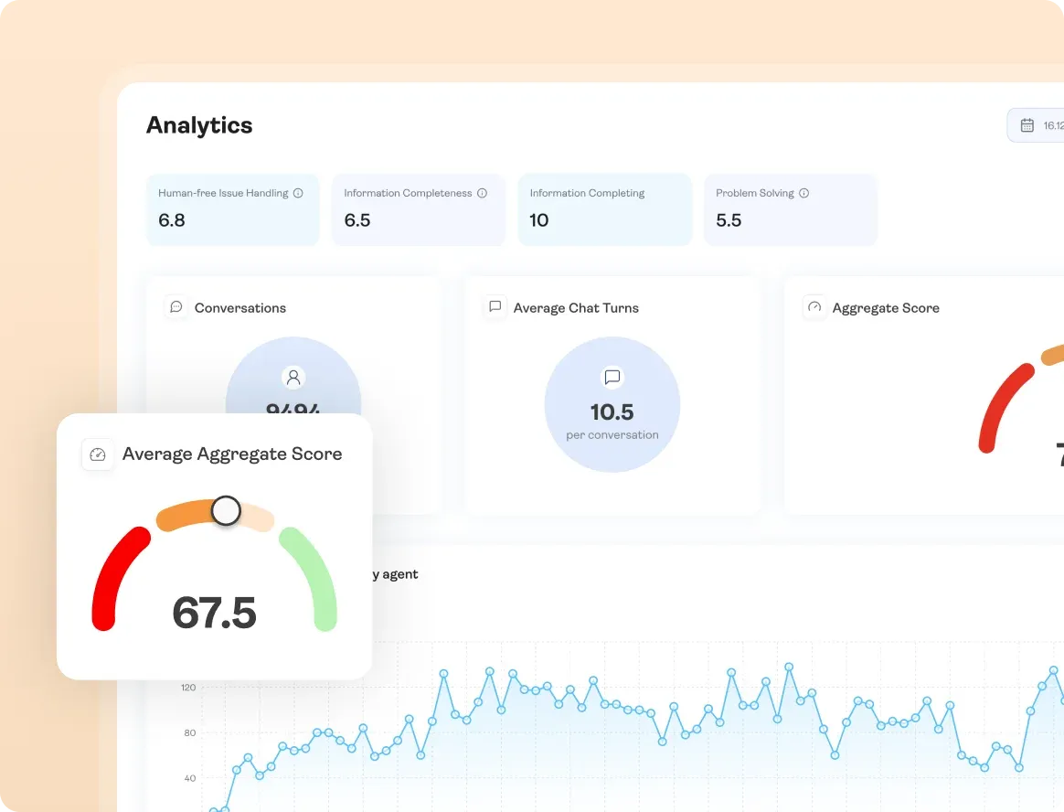Click the gauge knob on the Average Aggregate Score
Viewport: 1064px width, 812px height.
click(x=226, y=510)
